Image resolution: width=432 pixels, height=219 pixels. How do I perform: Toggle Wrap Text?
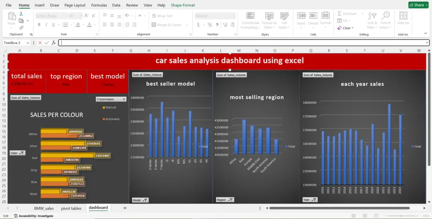[162, 16]
